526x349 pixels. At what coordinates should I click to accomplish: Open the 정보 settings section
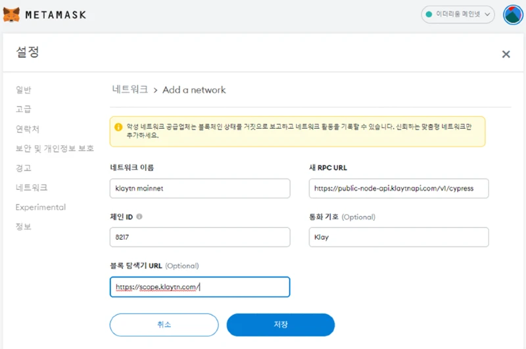click(x=24, y=227)
